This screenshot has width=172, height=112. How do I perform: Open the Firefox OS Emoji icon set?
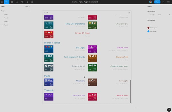tap(82, 33)
